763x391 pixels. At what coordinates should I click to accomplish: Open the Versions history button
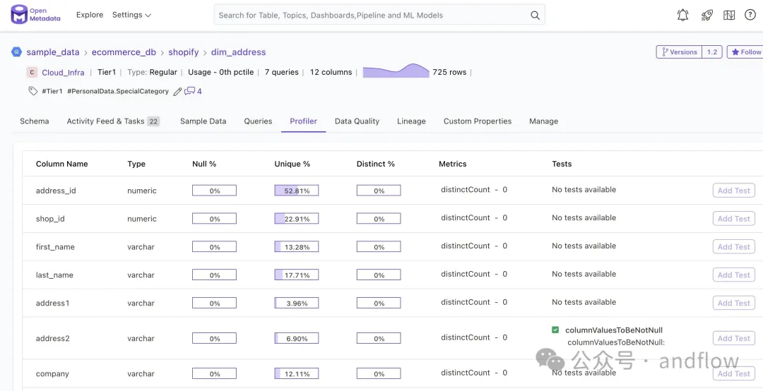pyautogui.click(x=679, y=52)
